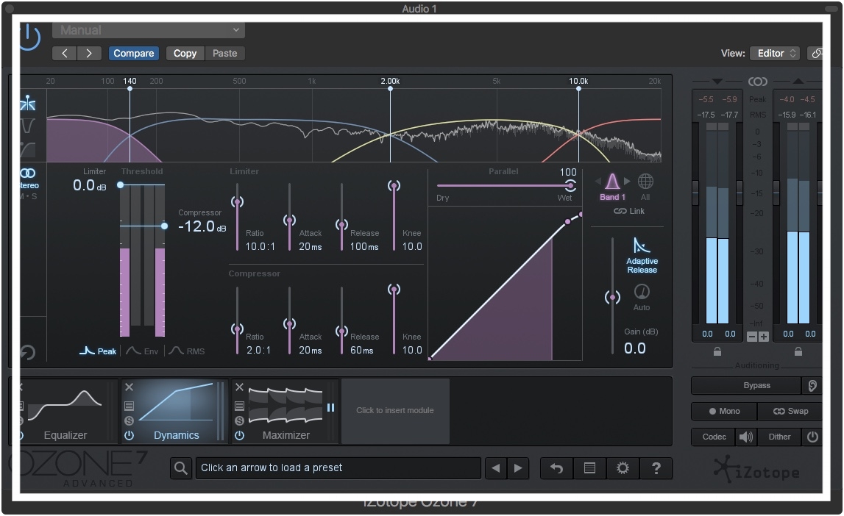
Task: Open the Ozone settings gear
Action: (x=623, y=468)
